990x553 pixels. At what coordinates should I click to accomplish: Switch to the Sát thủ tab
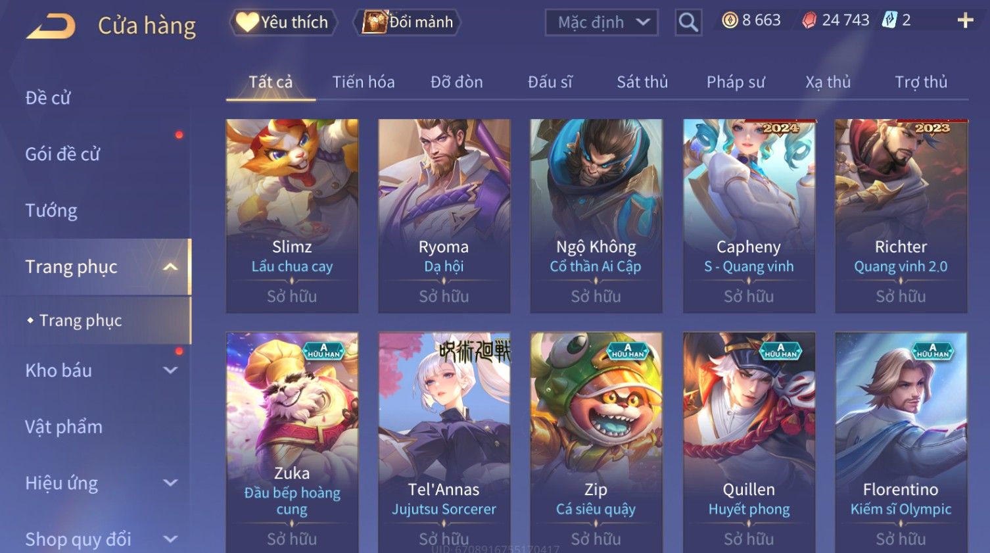coord(642,82)
